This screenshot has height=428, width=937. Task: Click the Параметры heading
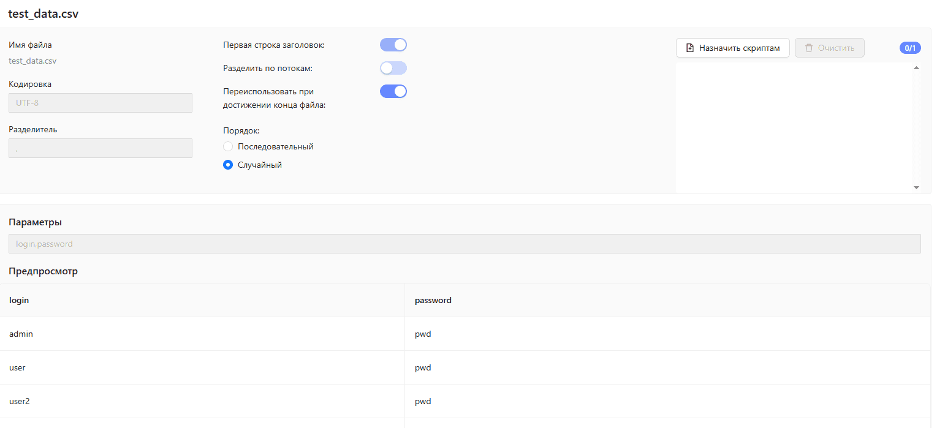35,222
